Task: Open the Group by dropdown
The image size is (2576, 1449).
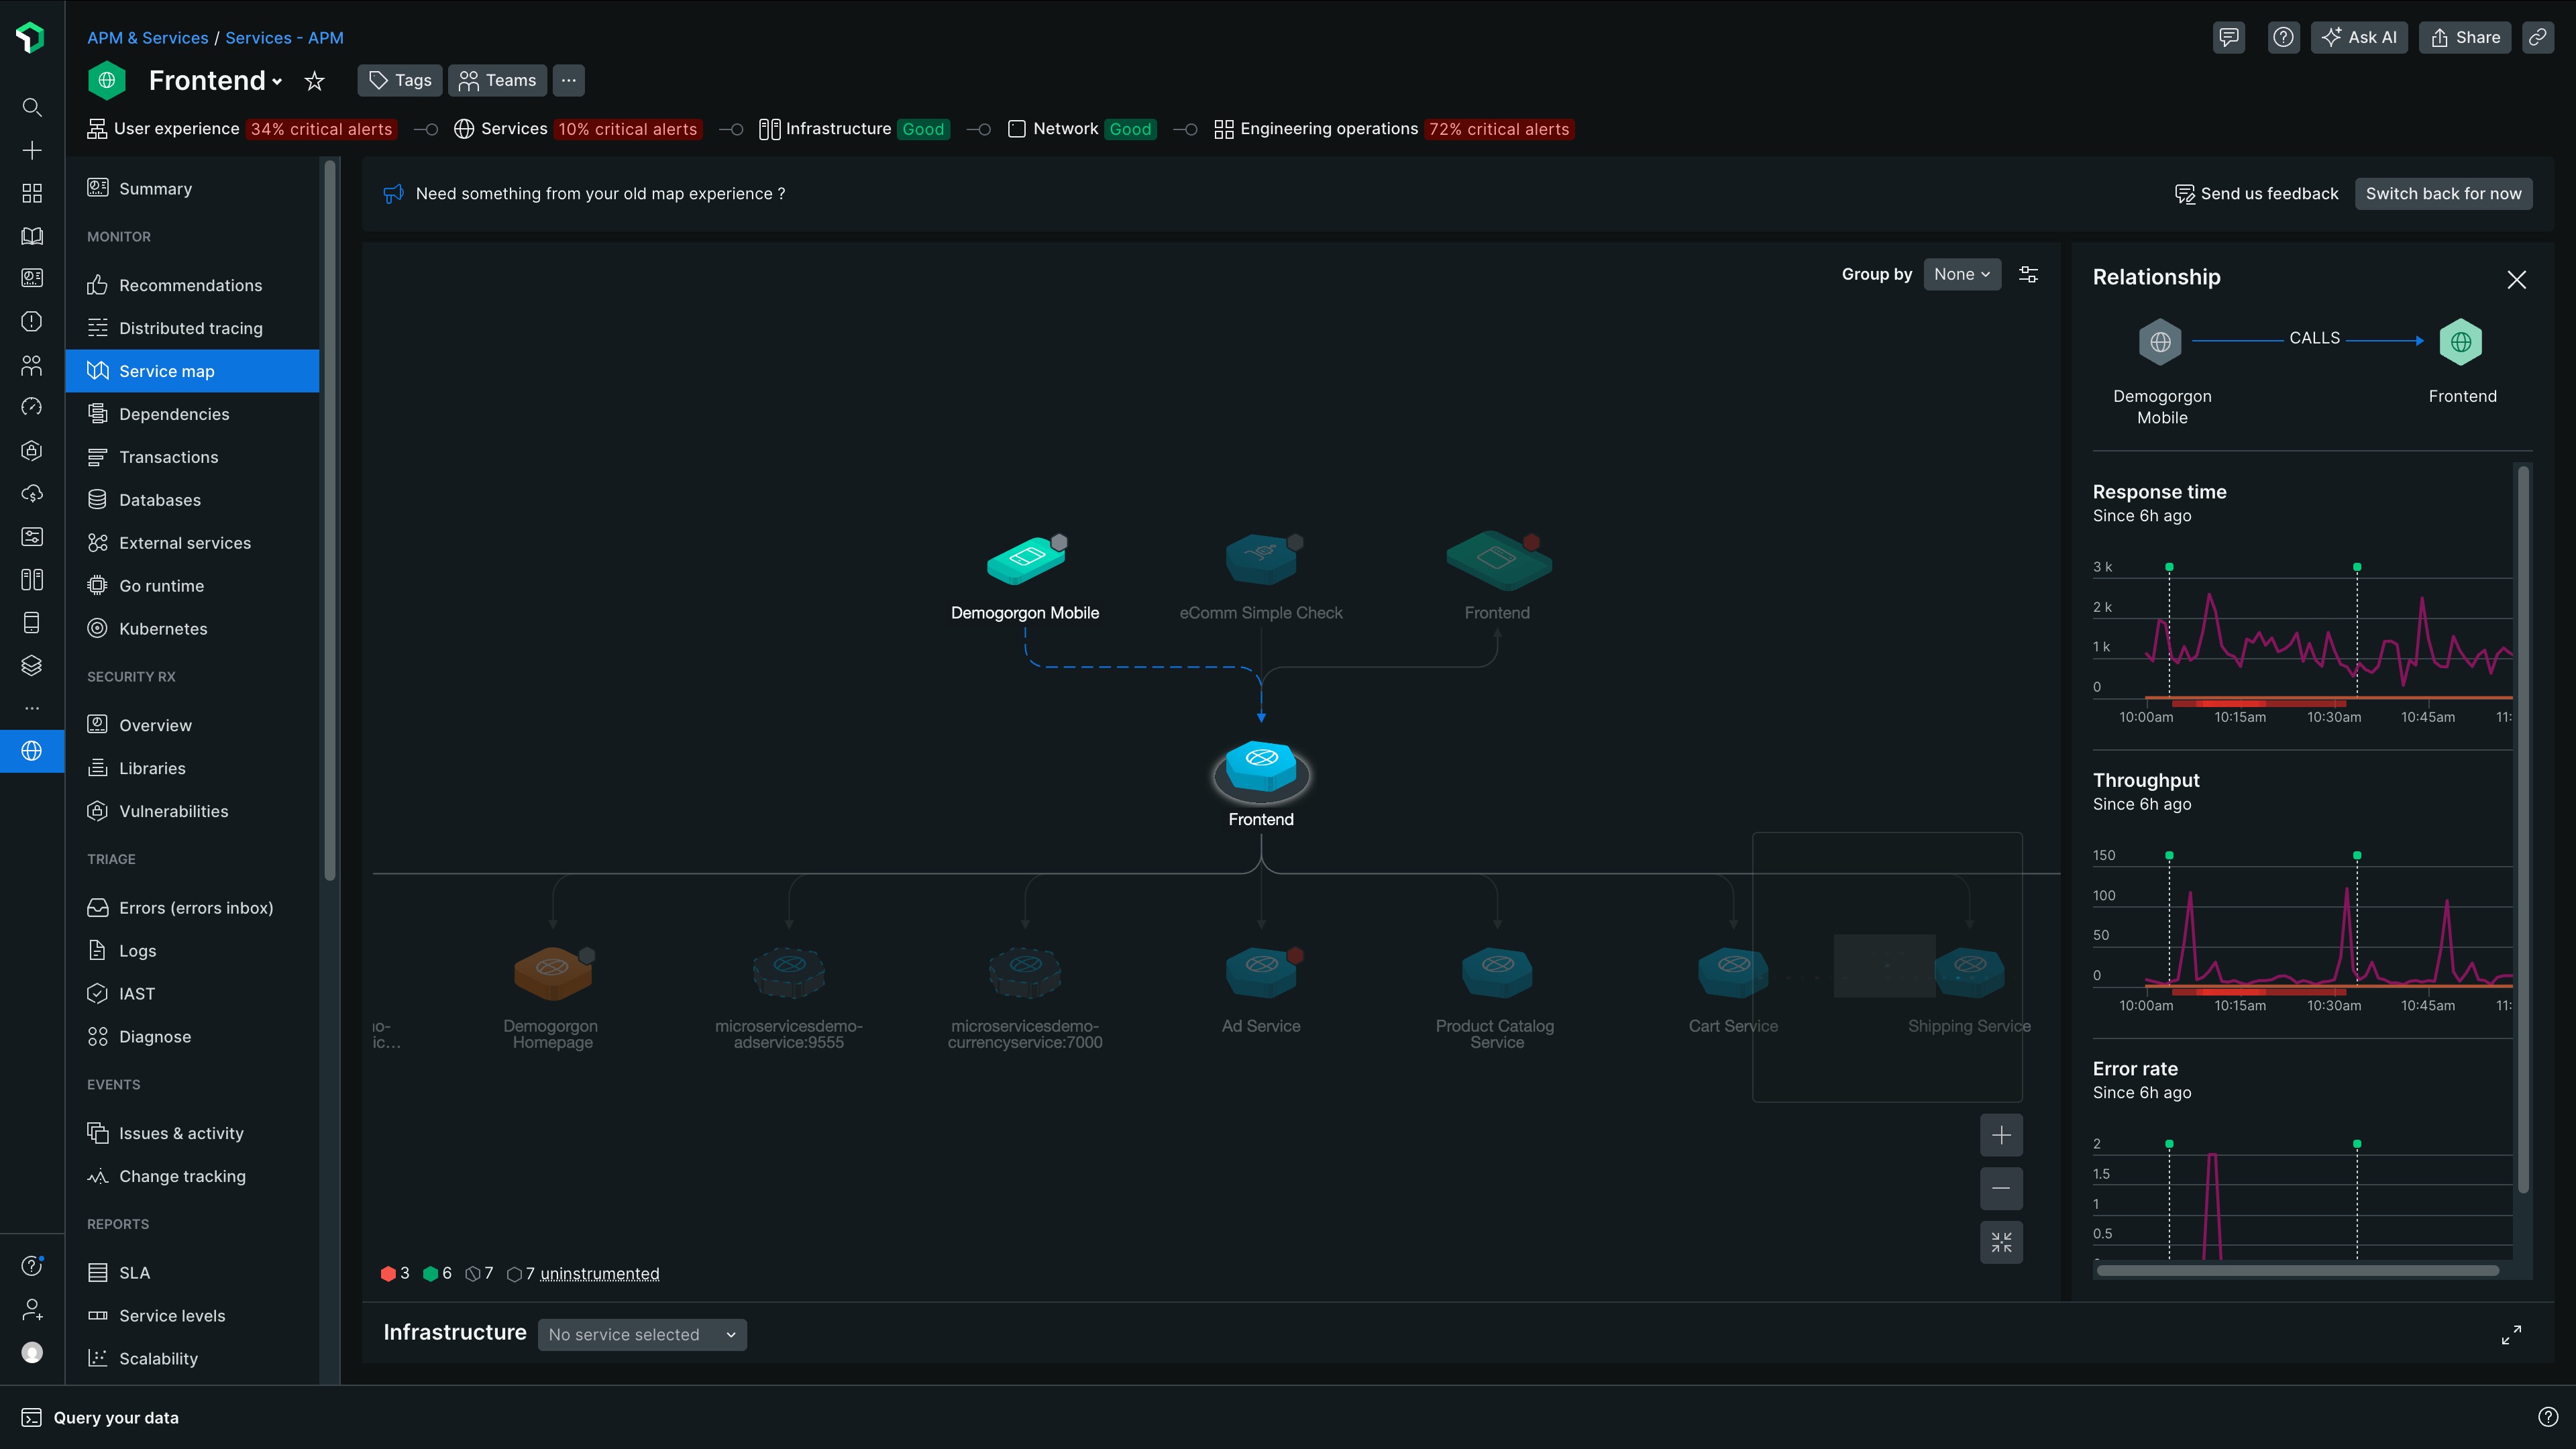Action: pyautogui.click(x=1962, y=274)
